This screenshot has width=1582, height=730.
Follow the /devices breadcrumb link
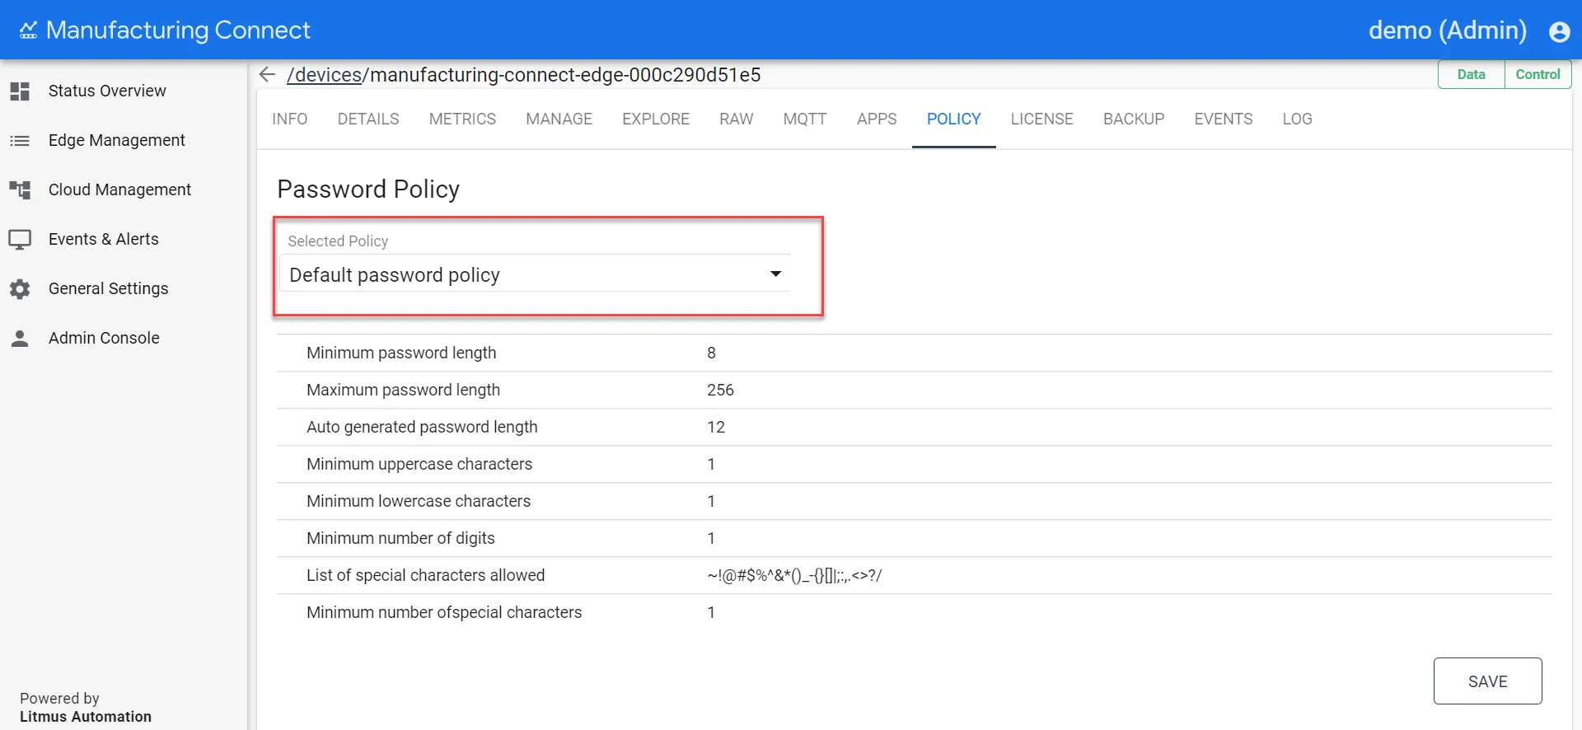tap(324, 75)
